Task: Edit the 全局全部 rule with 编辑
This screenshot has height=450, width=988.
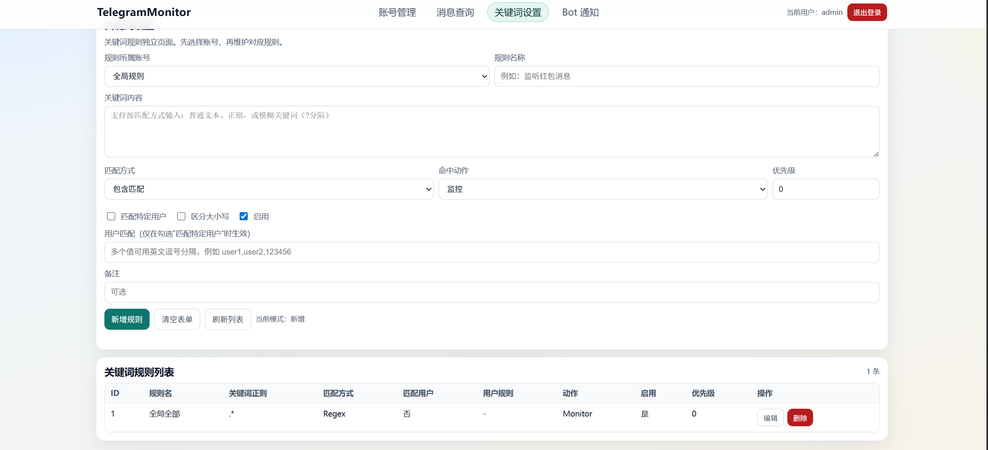Action: pyautogui.click(x=770, y=418)
